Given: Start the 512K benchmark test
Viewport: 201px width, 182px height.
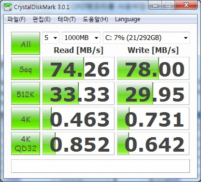Looking at the screenshot, I should pos(26,93).
